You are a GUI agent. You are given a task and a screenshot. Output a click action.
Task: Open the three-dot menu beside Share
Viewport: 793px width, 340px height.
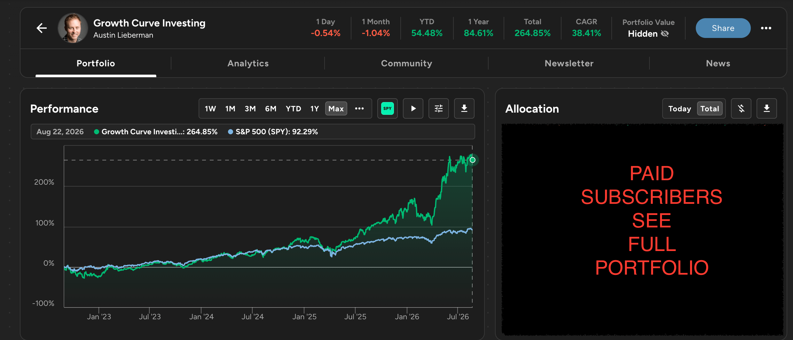(766, 28)
